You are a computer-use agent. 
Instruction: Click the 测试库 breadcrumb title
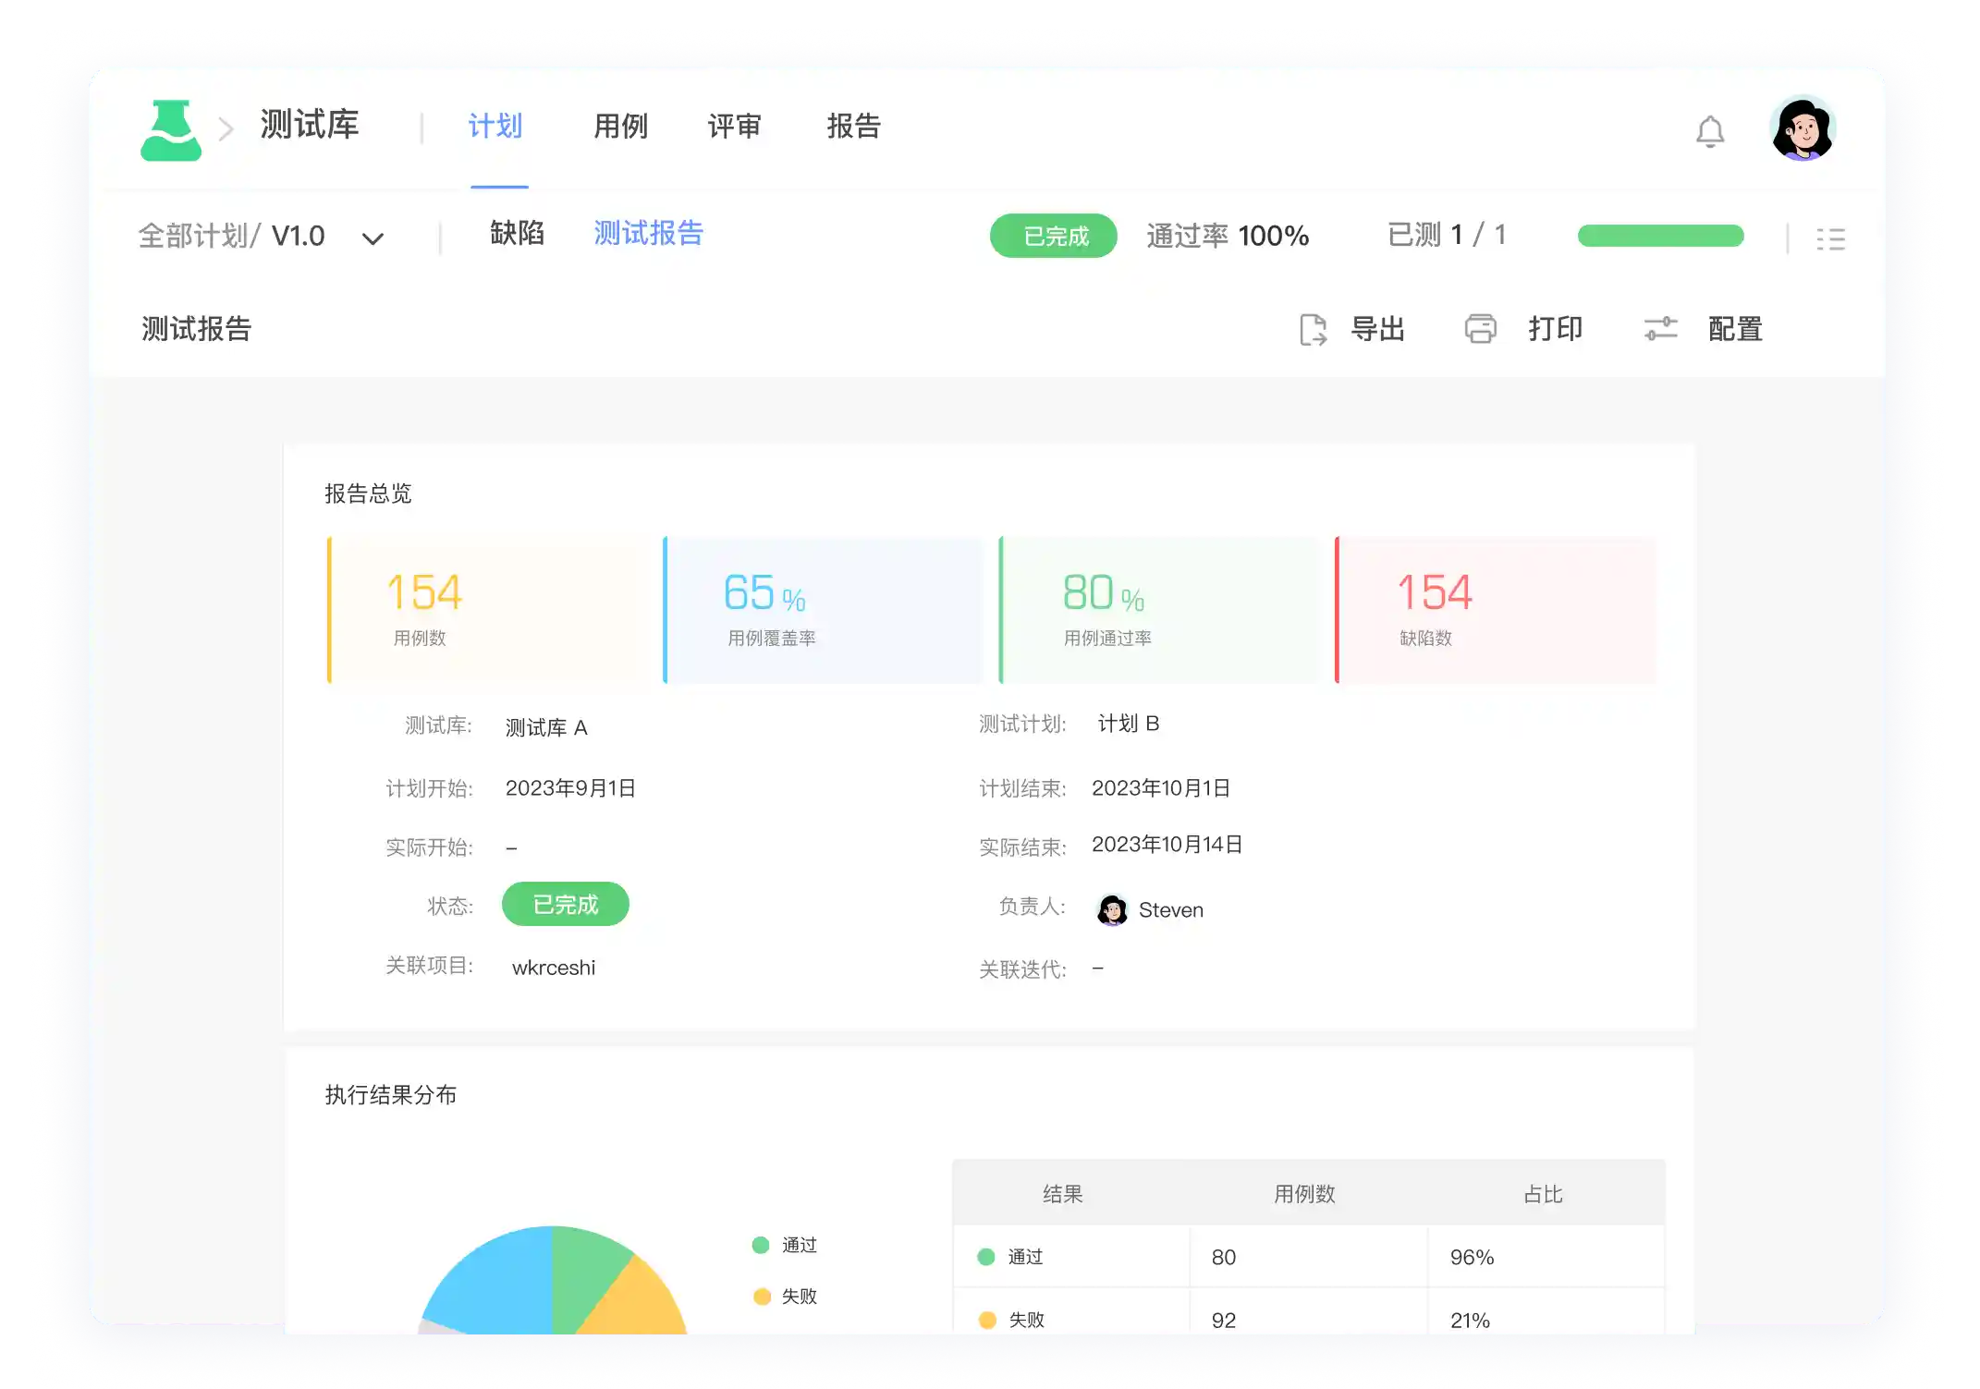click(310, 125)
